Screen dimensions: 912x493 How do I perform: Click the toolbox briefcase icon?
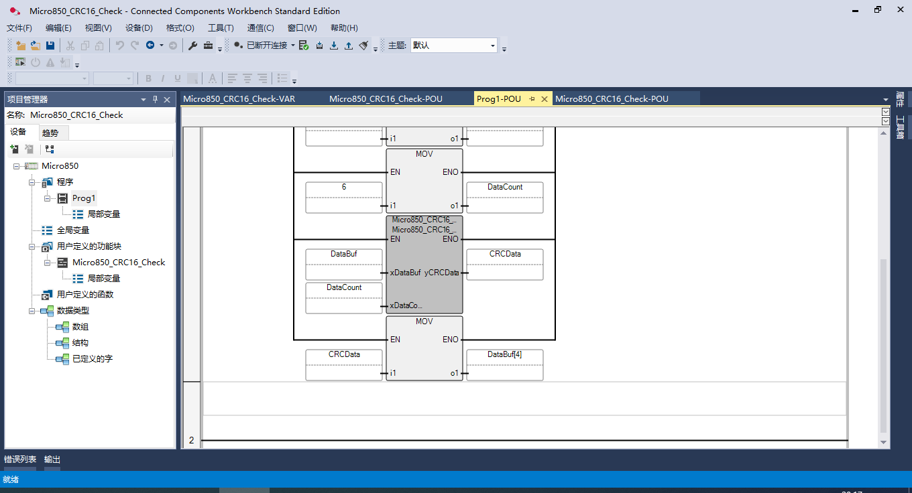pyautogui.click(x=208, y=46)
